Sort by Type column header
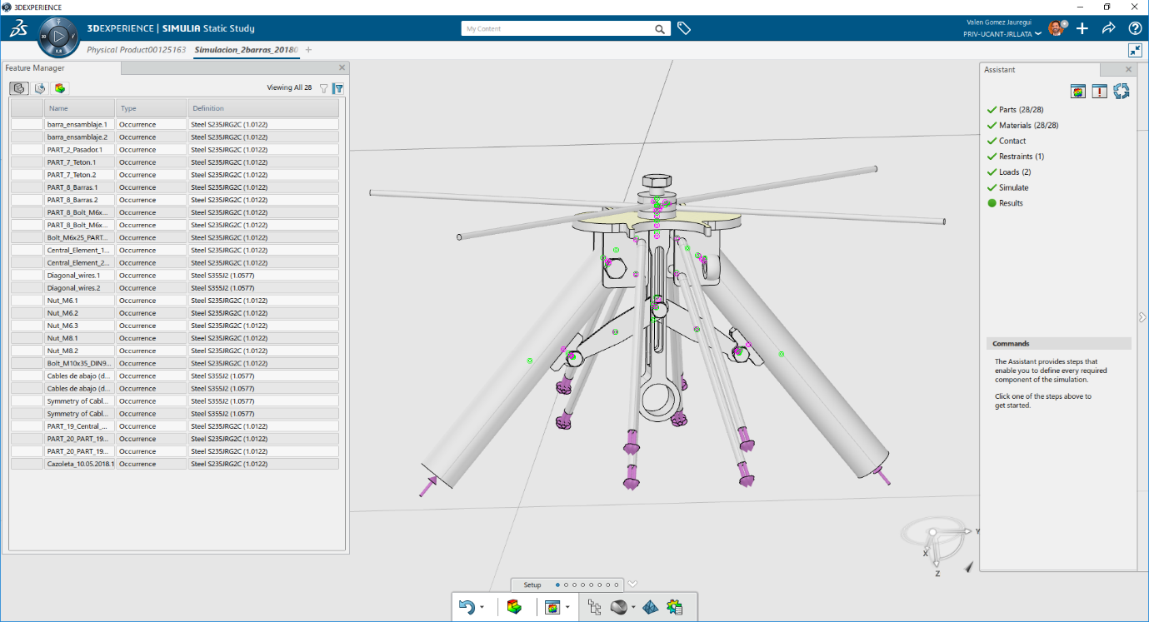The image size is (1149, 622). [152, 108]
